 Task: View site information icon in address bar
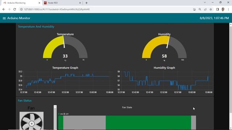[x=21, y=9]
